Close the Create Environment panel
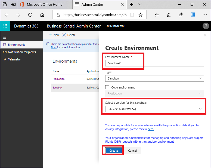This screenshot has height=168, width=211. click(205, 35)
